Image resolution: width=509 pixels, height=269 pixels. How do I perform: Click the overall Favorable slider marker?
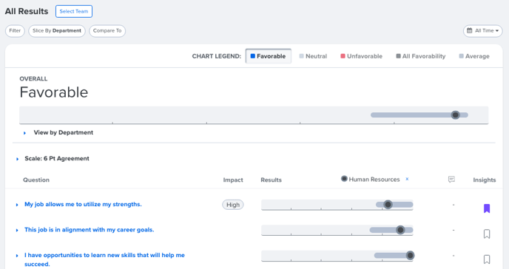[456, 115]
